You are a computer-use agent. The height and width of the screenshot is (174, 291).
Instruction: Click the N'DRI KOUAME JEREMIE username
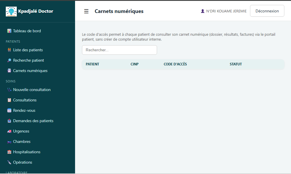(x=226, y=11)
